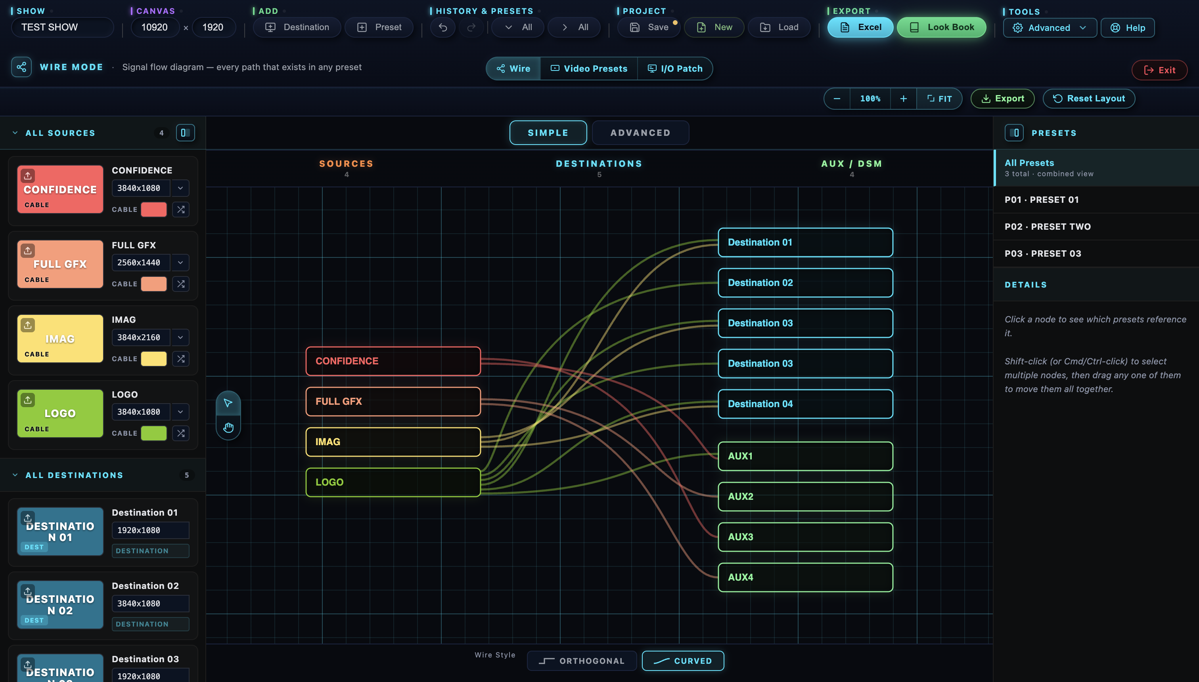Screen dimensions: 1199x682
Task: Click upload icon on Destination 01 thumbnail
Action: 28,518
